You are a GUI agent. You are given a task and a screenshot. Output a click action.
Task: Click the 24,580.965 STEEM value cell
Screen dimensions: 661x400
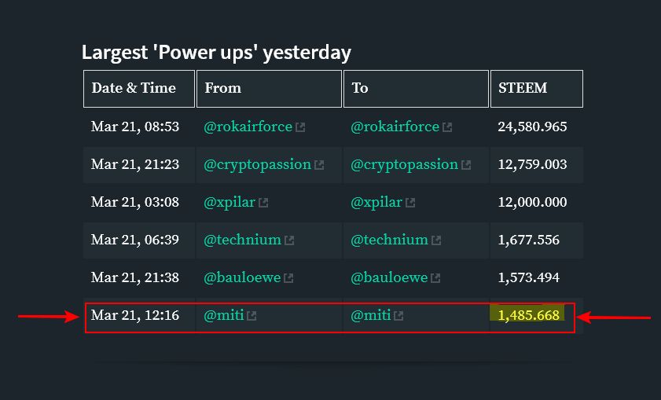point(532,127)
